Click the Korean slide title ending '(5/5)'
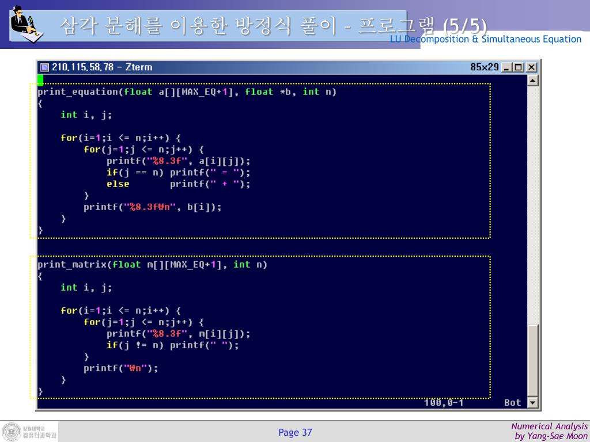The width and height of the screenshot is (590, 442). pos(273,26)
